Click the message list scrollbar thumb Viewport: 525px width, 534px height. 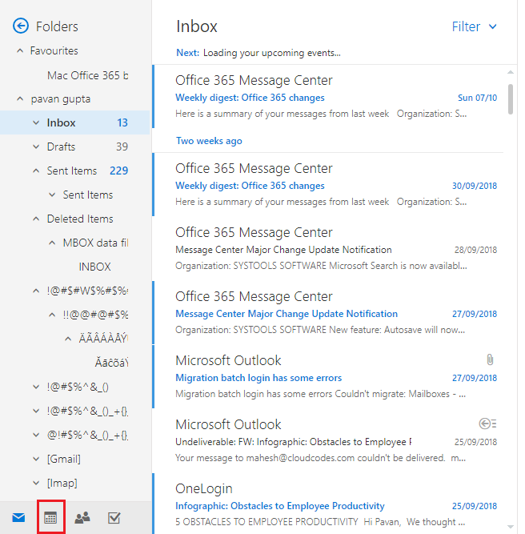511,99
